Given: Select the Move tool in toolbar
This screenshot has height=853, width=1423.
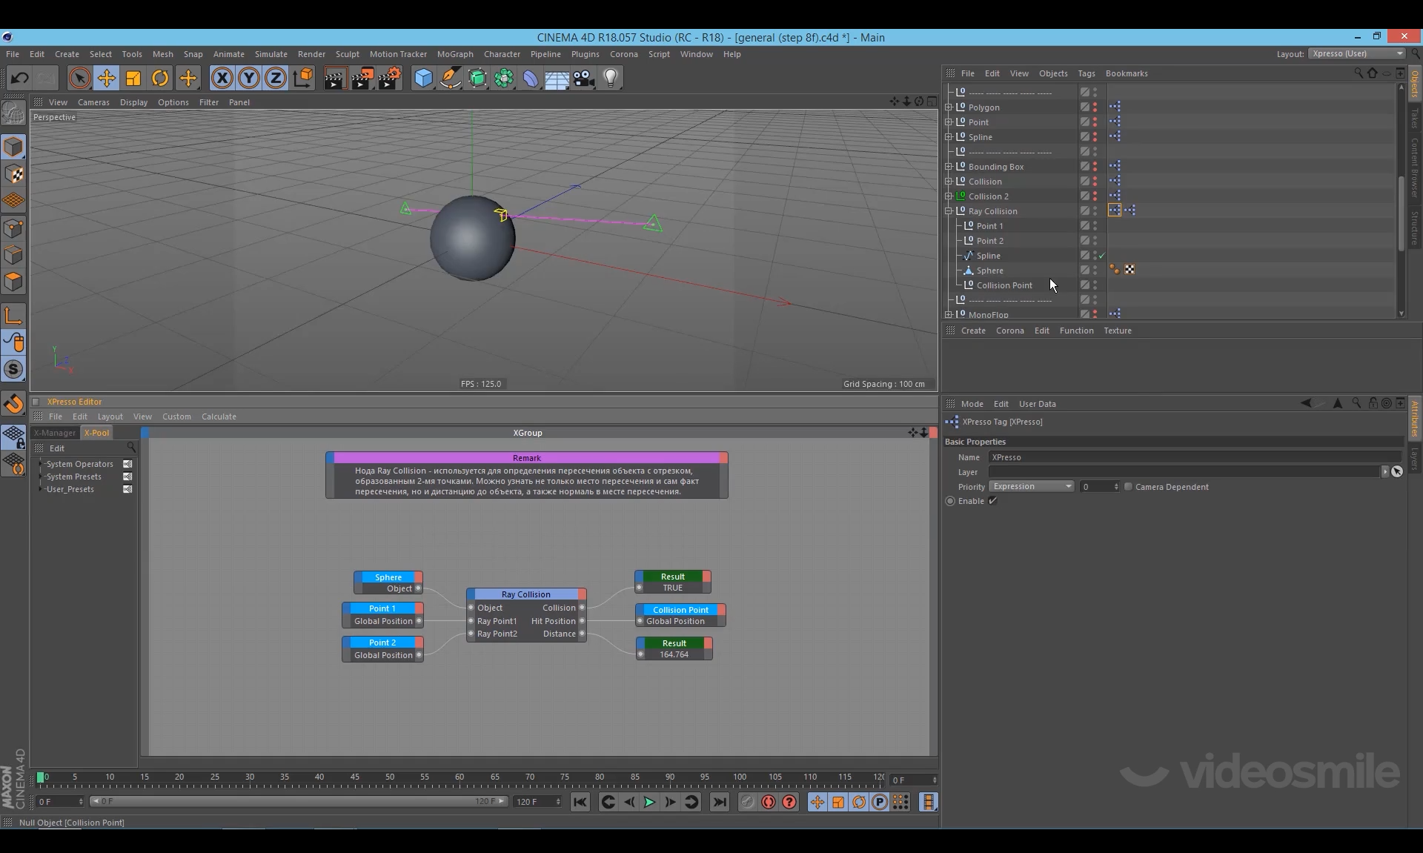Looking at the screenshot, I should coord(106,78).
